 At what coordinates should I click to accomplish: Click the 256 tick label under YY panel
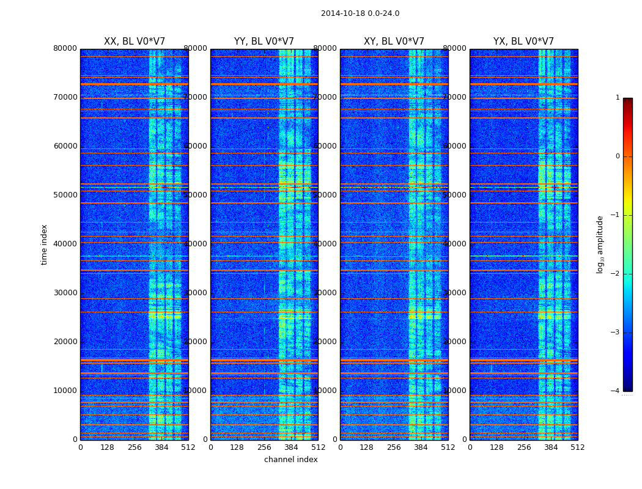pyautogui.click(x=264, y=447)
